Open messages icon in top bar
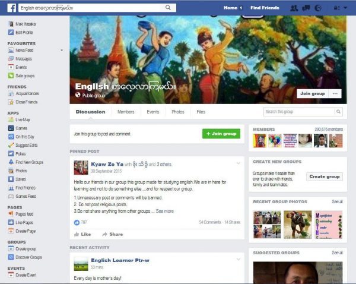 (x=306, y=8)
